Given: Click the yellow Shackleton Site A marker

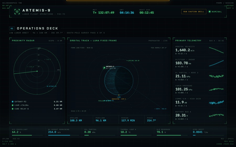Looking at the screenshot, I should pyautogui.click(x=119, y=95).
